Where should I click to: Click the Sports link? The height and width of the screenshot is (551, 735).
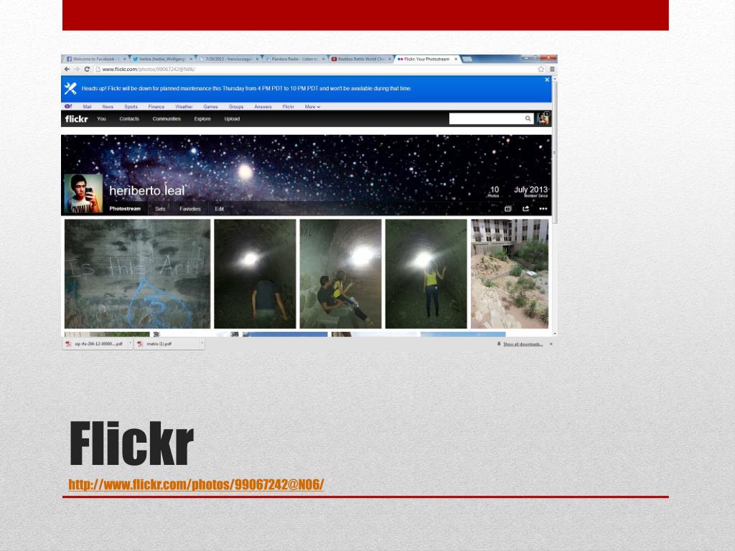coord(131,107)
